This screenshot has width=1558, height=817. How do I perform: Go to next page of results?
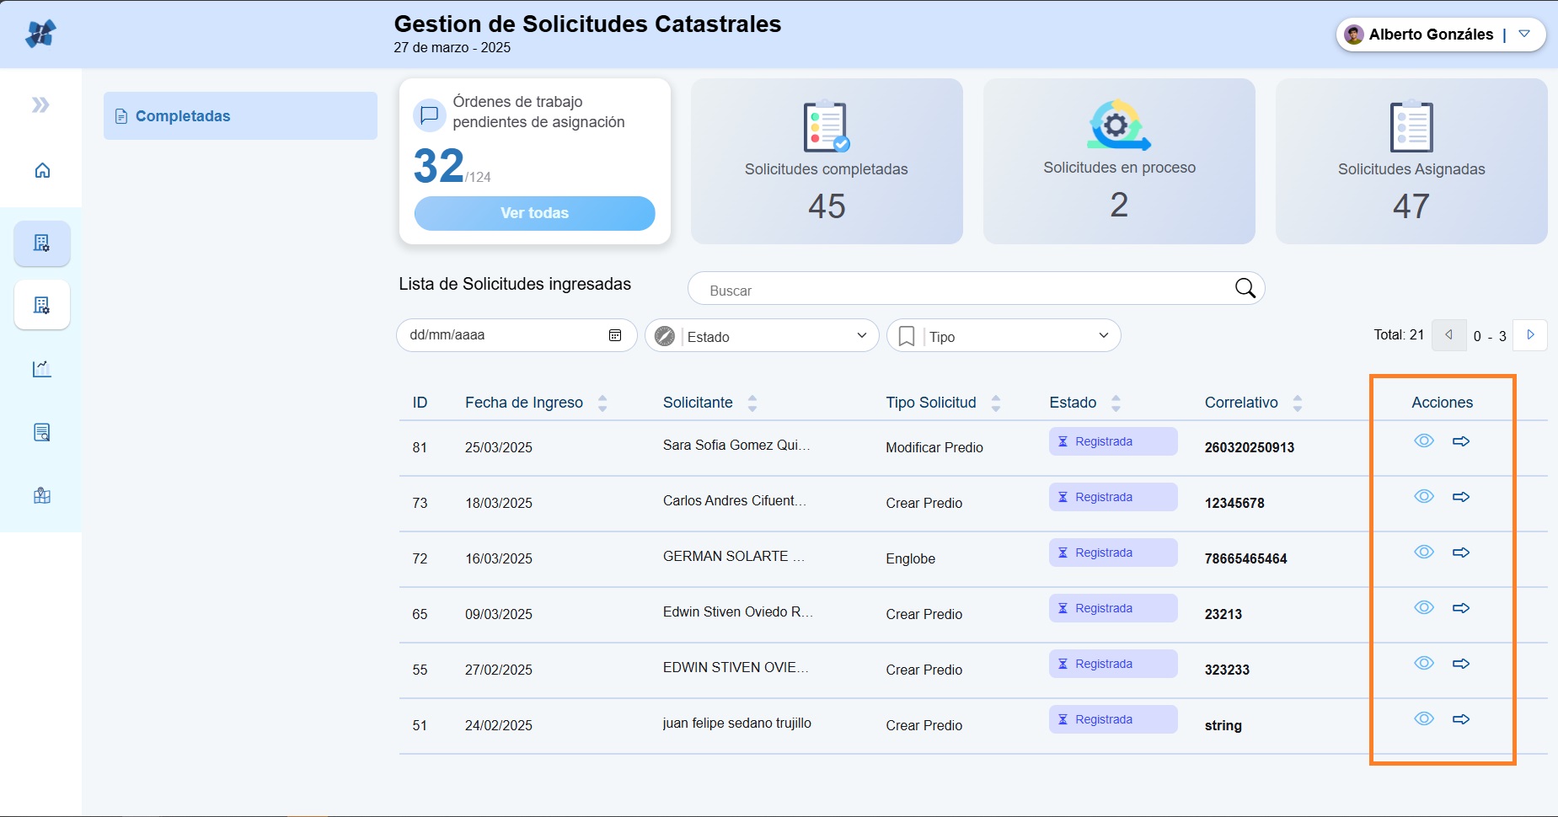pyautogui.click(x=1530, y=335)
